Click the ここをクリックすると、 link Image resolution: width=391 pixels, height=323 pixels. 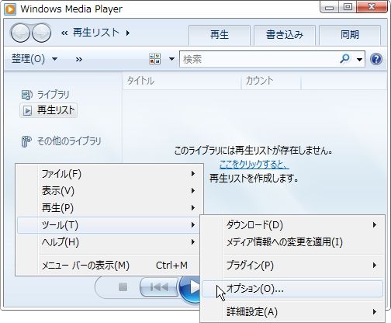pyautogui.click(x=254, y=164)
